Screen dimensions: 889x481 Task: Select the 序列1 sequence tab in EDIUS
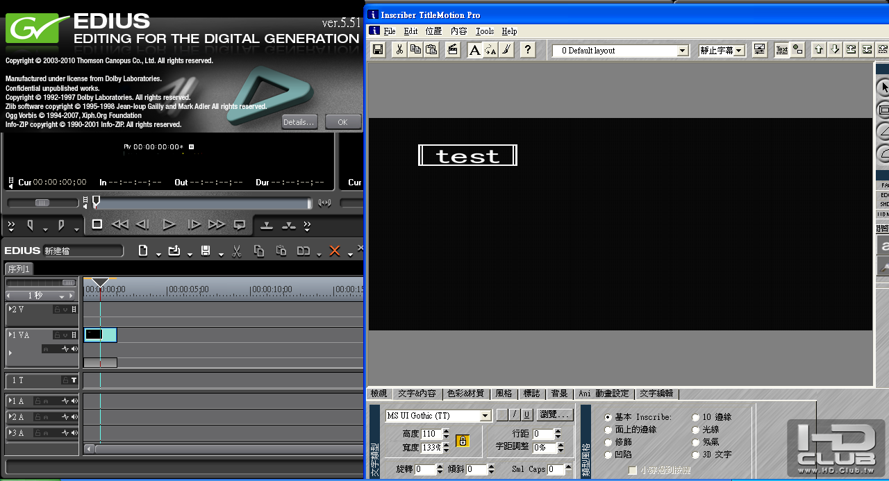[19, 269]
